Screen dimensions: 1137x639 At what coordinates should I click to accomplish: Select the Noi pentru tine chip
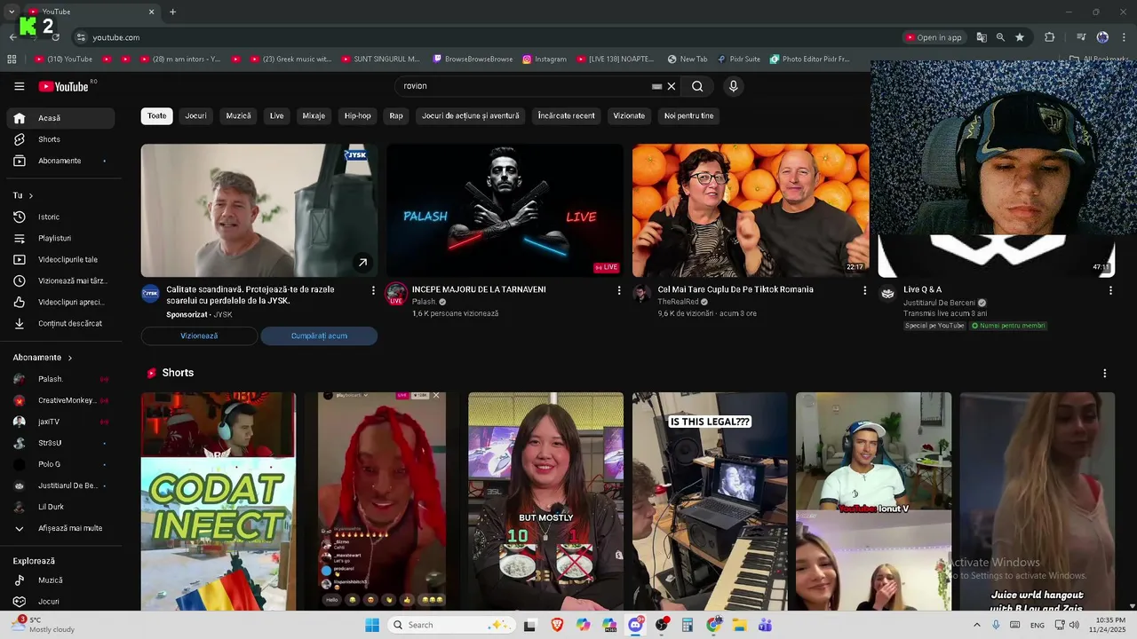[688, 116]
